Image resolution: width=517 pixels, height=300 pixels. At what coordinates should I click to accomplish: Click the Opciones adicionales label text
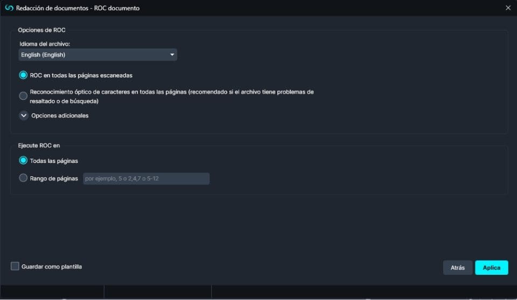60,116
